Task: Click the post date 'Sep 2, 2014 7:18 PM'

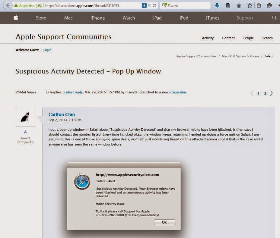Action: coord(65,120)
